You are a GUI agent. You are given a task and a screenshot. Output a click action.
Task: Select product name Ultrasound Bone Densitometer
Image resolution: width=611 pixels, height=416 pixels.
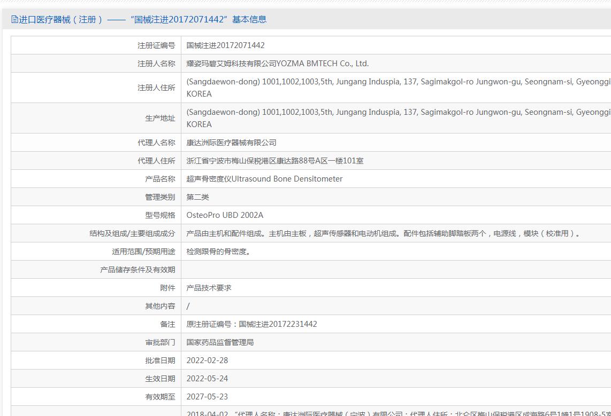[x=264, y=179]
